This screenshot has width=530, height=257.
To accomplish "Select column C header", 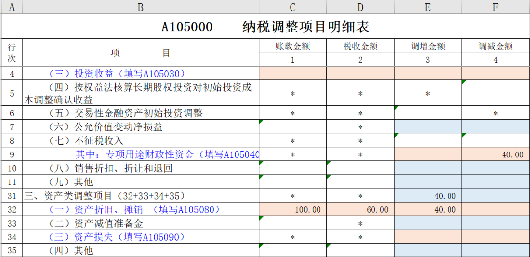I will [x=292, y=7].
